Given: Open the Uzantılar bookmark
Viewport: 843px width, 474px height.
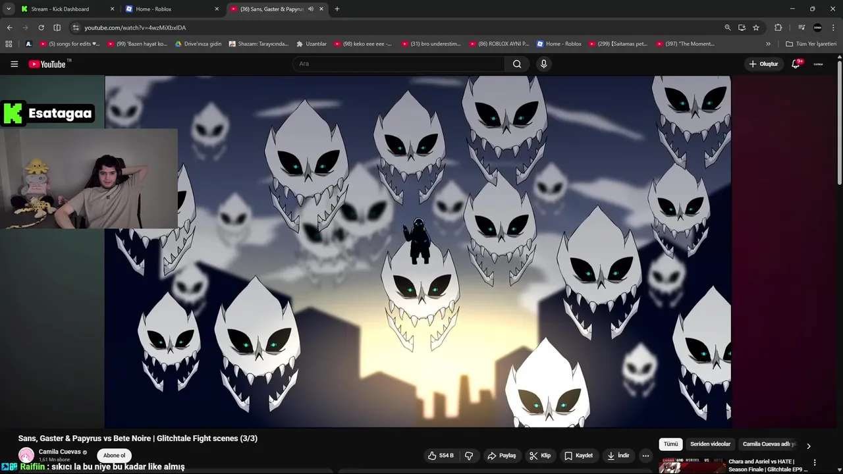Looking at the screenshot, I should (312, 44).
